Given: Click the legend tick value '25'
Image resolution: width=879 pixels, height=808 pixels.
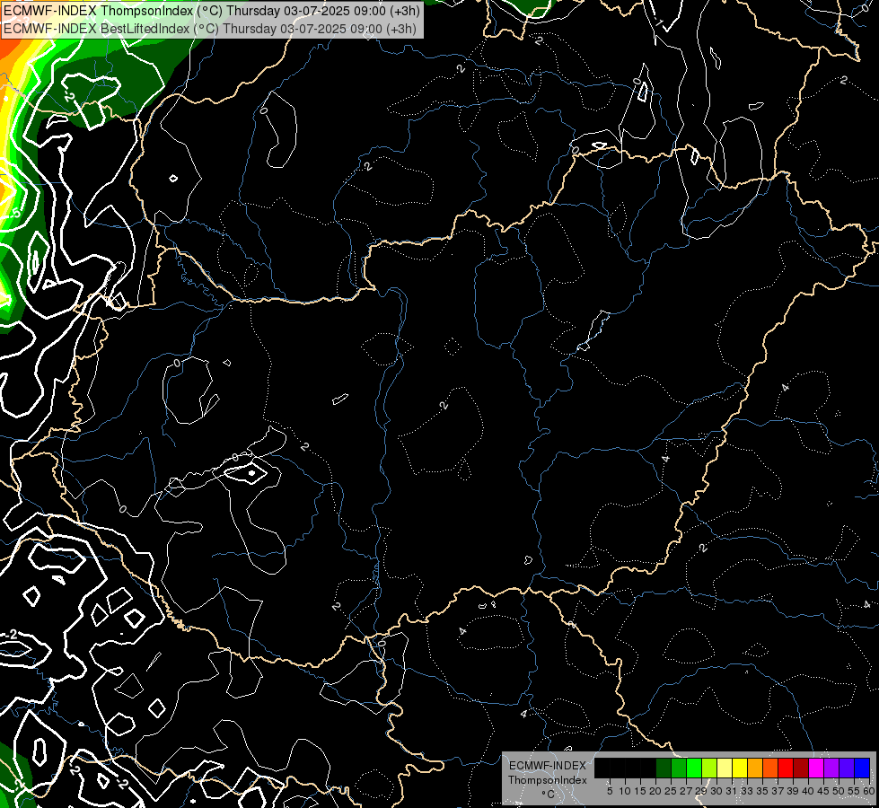Looking at the screenshot, I should tap(671, 791).
